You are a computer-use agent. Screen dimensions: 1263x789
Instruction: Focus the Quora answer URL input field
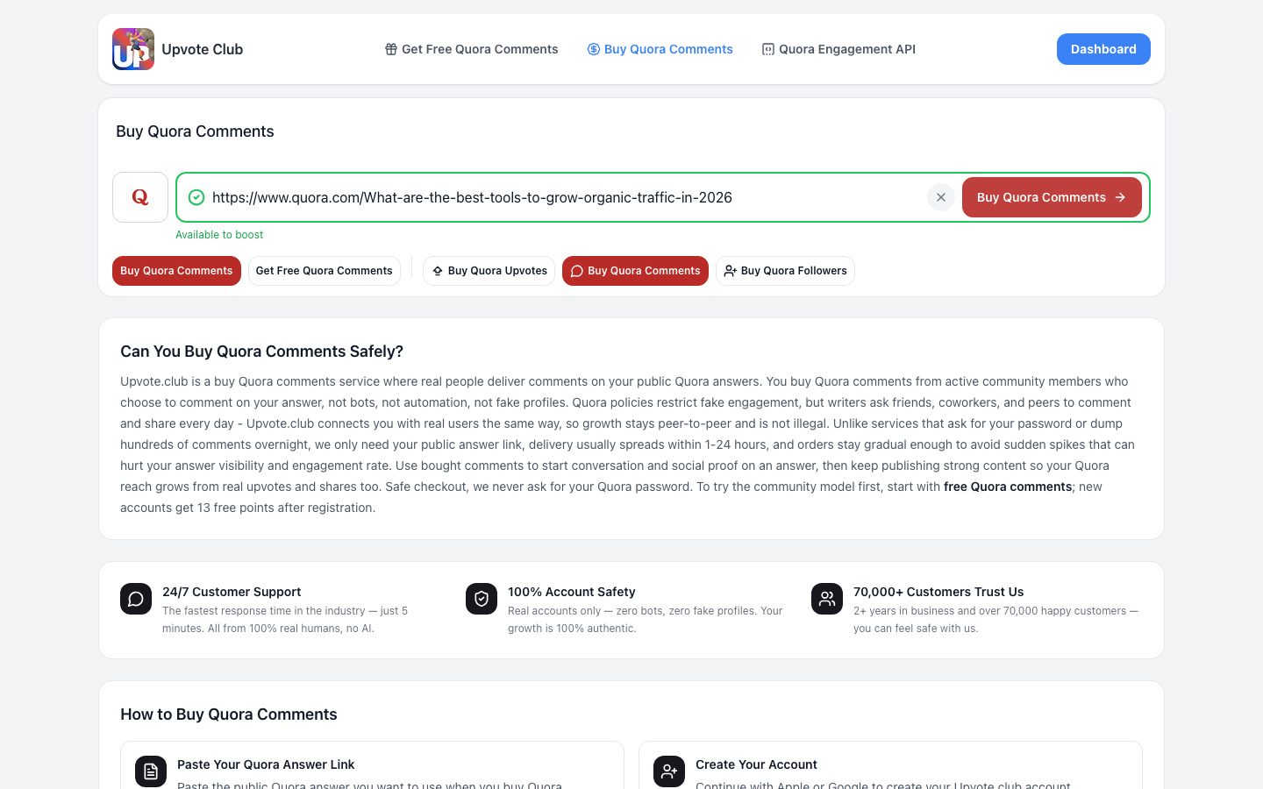click(565, 197)
